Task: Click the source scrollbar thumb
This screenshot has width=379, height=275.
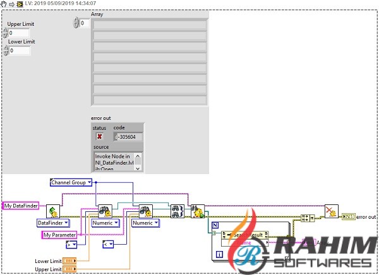Action: tap(138, 161)
